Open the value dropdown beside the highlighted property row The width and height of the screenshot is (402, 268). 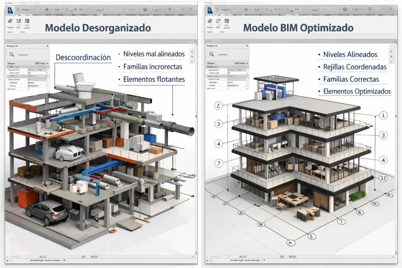(237, 76)
